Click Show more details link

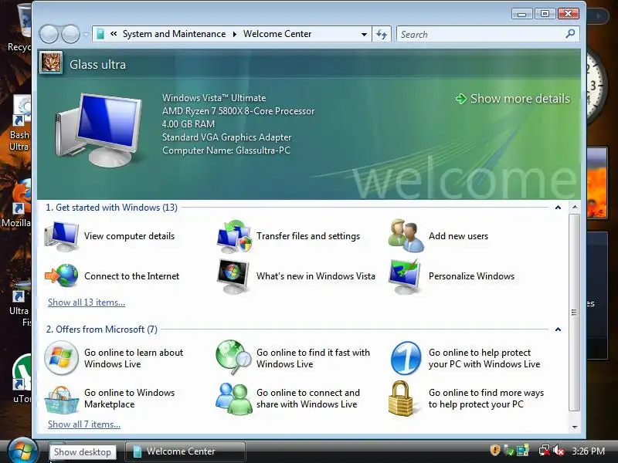tap(520, 99)
